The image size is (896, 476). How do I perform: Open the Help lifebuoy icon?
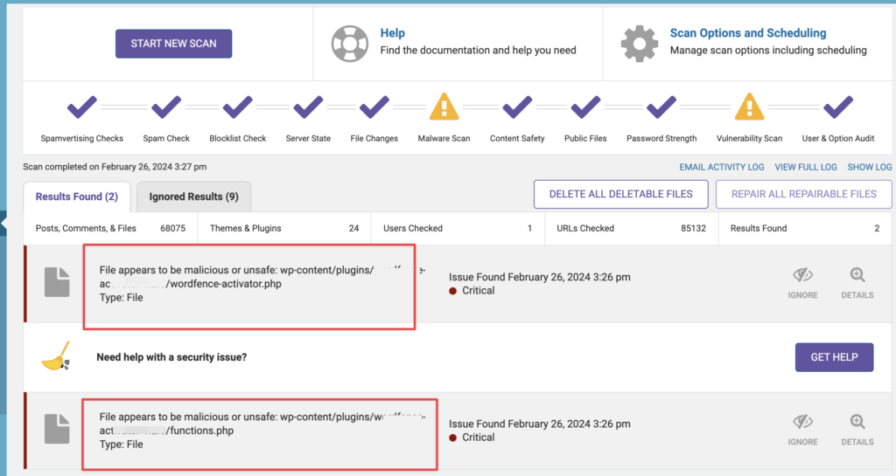click(350, 44)
